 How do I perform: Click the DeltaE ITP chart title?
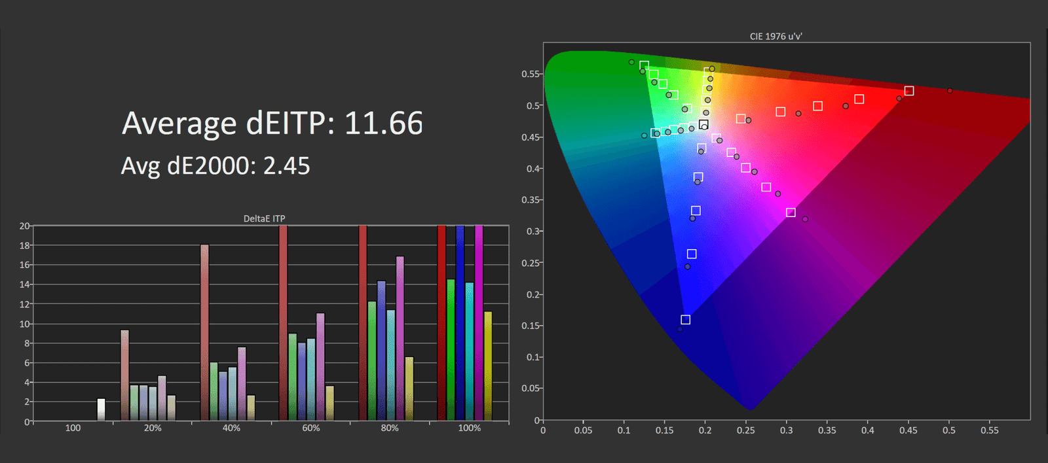click(264, 218)
